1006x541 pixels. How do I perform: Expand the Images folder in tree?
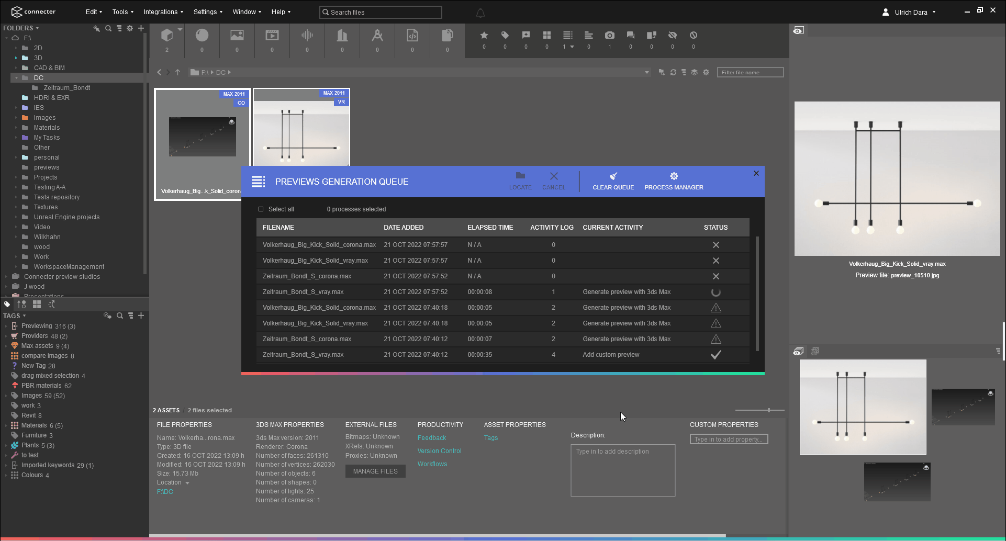[16, 118]
